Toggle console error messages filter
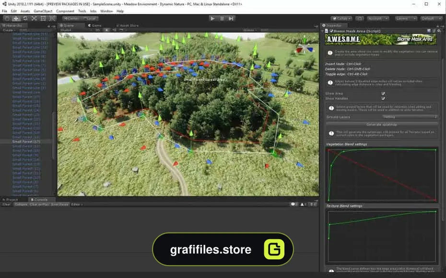The height and width of the screenshot is (278, 446). [313, 204]
